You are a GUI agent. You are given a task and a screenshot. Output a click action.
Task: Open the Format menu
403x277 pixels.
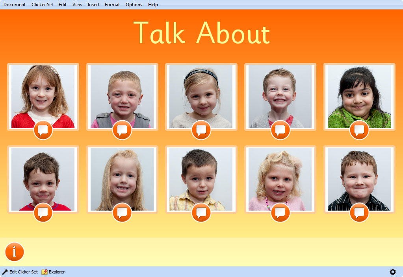pos(112,4)
